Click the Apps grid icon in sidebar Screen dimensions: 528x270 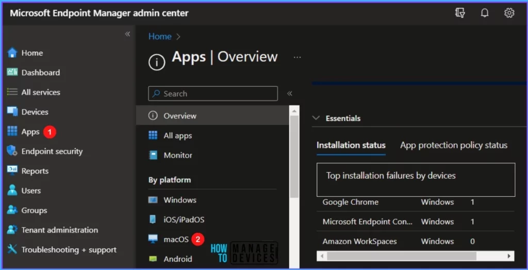12,131
